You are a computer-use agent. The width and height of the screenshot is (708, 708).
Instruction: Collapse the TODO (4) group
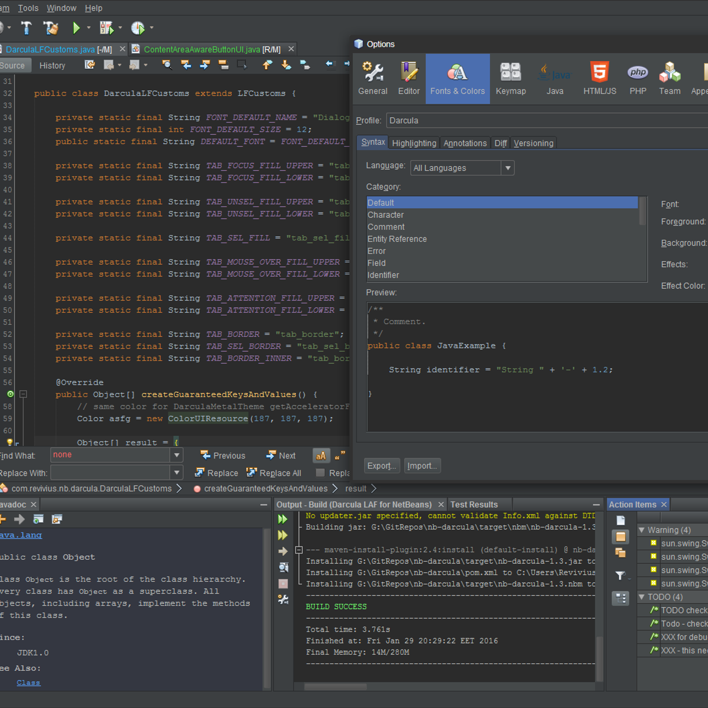click(642, 597)
